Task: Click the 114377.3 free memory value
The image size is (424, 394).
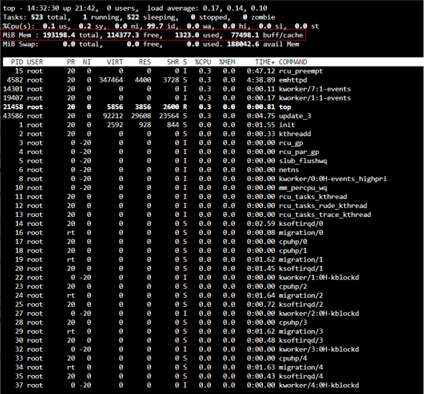Action: 123,35
